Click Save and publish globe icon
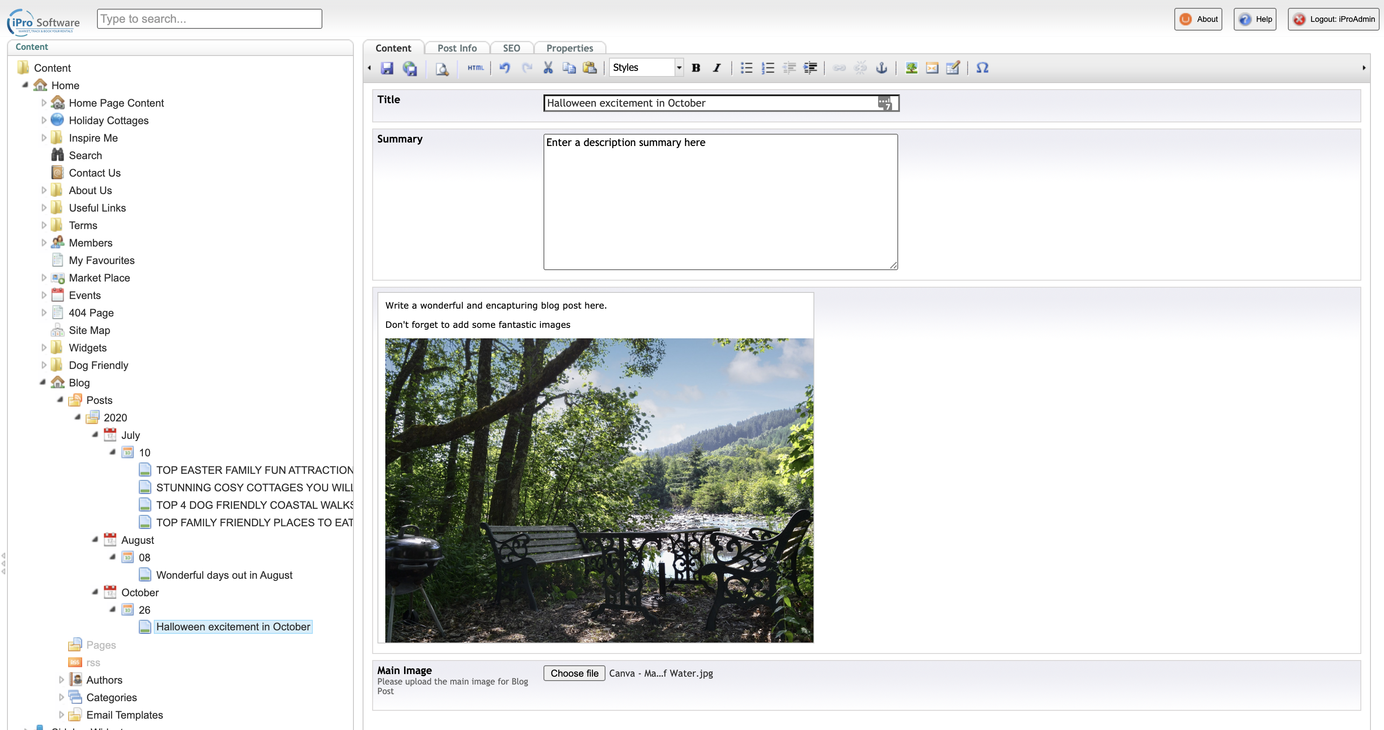 (410, 68)
